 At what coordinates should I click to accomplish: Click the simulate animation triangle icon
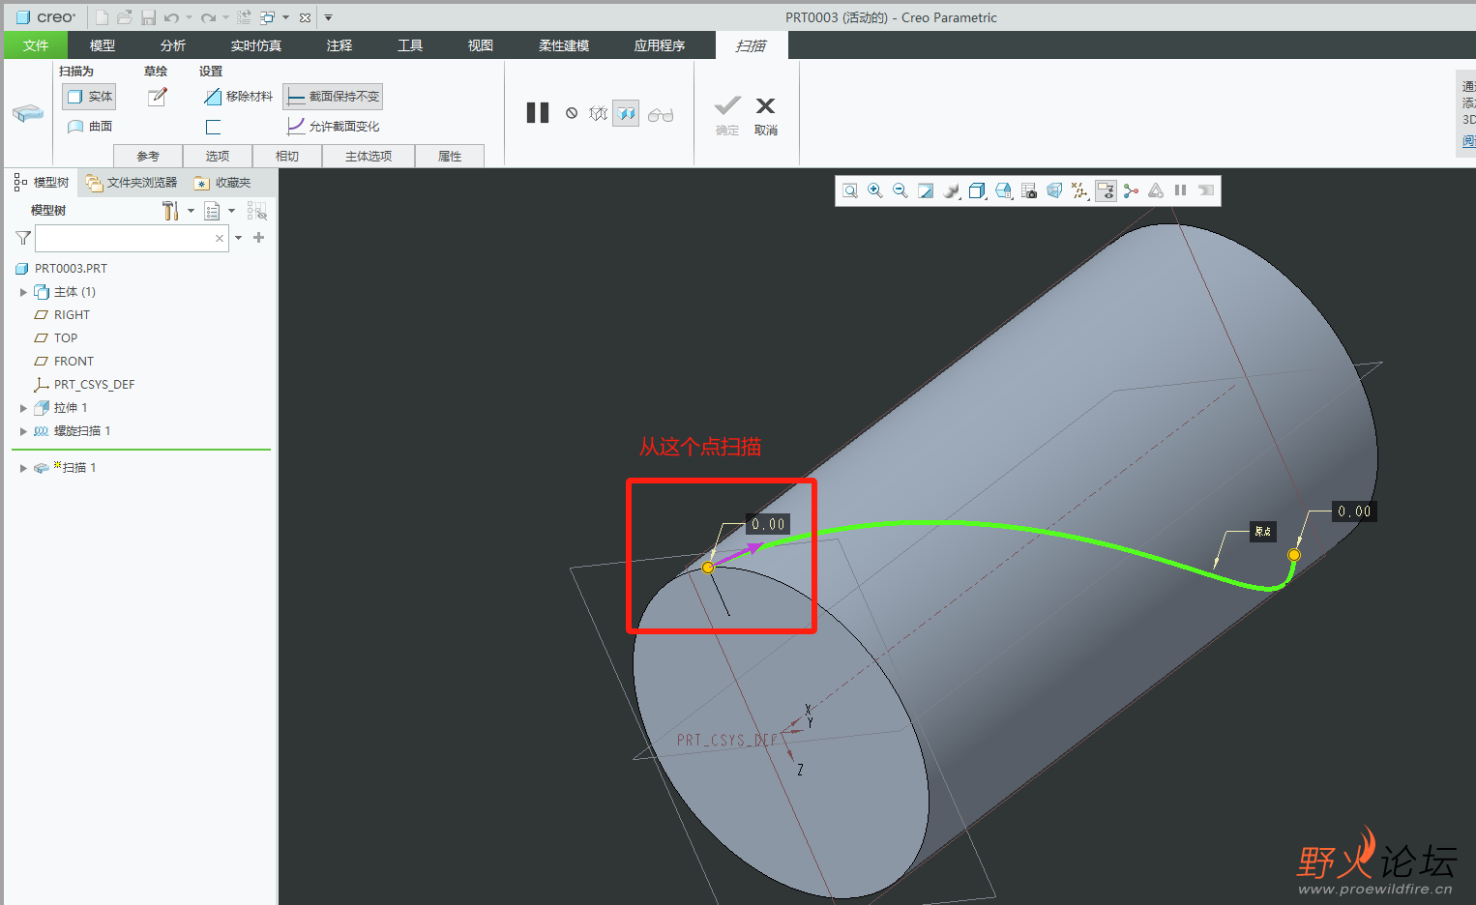1156,190
